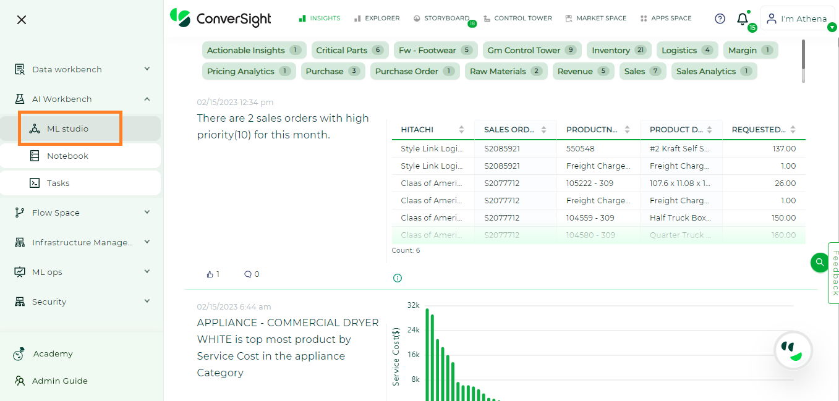The image size is (839, 401).
Task: Open the Academy link
Action: (53, 353)
